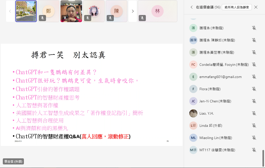This screenshot has width=265, height=168.
Task: Open Flora F avatar
Action: pyautogui.click(x=193, y=89)
